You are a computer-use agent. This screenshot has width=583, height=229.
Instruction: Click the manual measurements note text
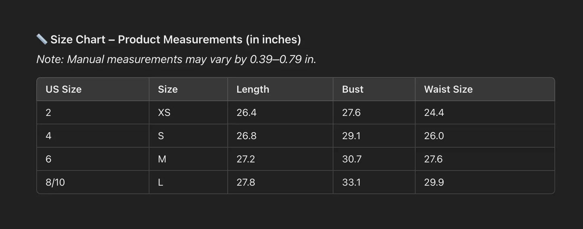click(x=176, y=59)
